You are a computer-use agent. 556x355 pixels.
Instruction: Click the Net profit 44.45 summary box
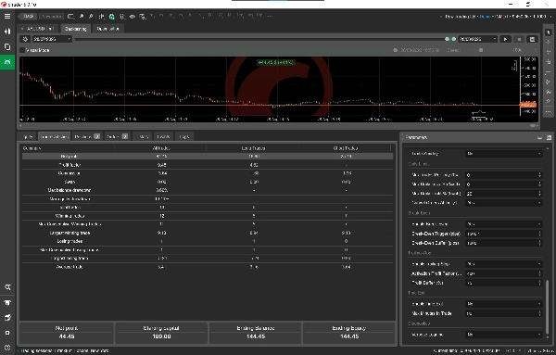click(67, 333)
